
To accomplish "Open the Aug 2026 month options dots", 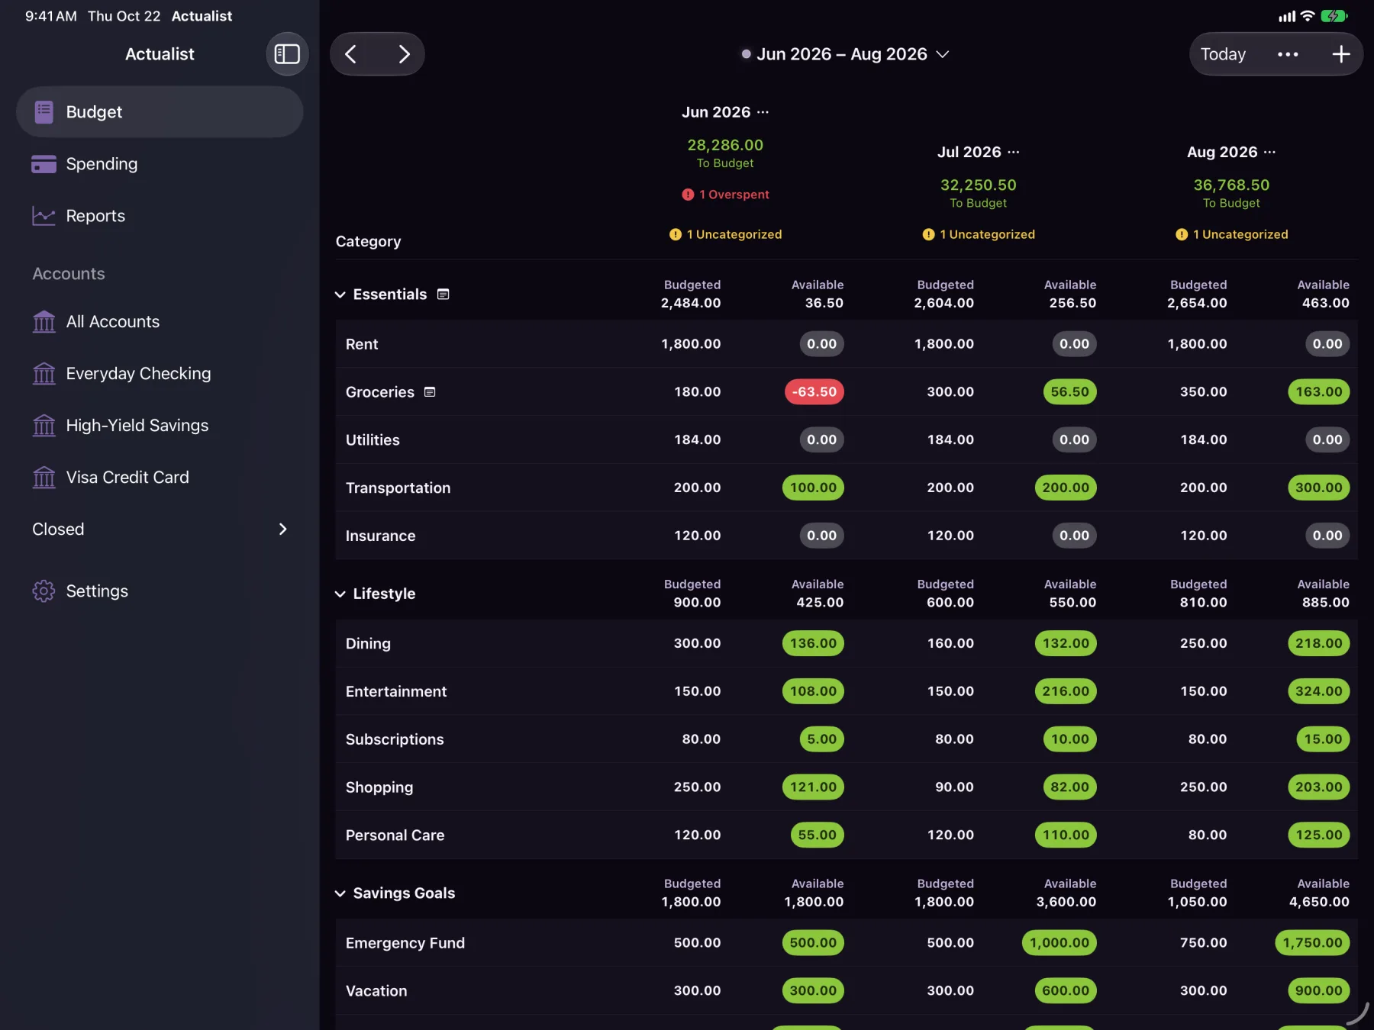I will coord(1269,152).
